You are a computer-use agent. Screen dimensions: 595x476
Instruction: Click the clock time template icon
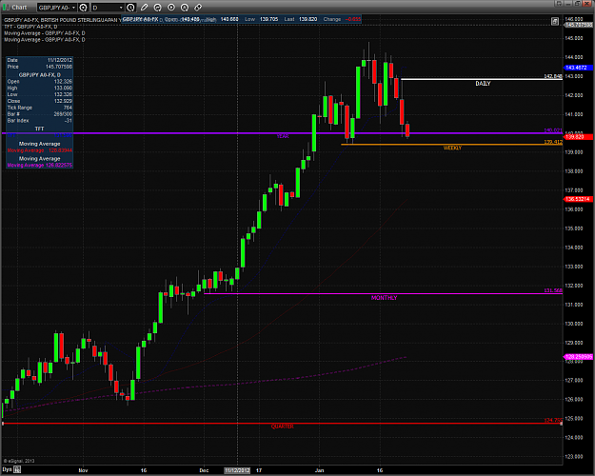pos(130,8)
